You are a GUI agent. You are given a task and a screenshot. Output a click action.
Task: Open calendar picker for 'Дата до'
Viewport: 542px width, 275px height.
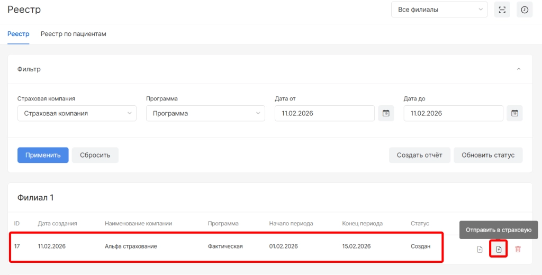pyautogui.click(x=514, y=113)
